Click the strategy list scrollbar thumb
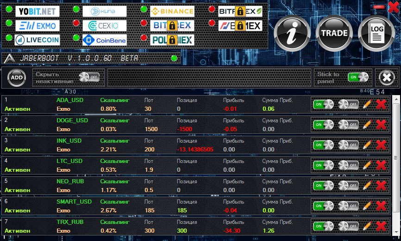401x241 pixels. [396, 157]
